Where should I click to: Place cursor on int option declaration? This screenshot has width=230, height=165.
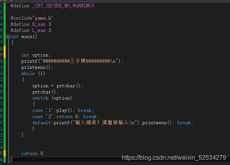[x=36, y=55]
